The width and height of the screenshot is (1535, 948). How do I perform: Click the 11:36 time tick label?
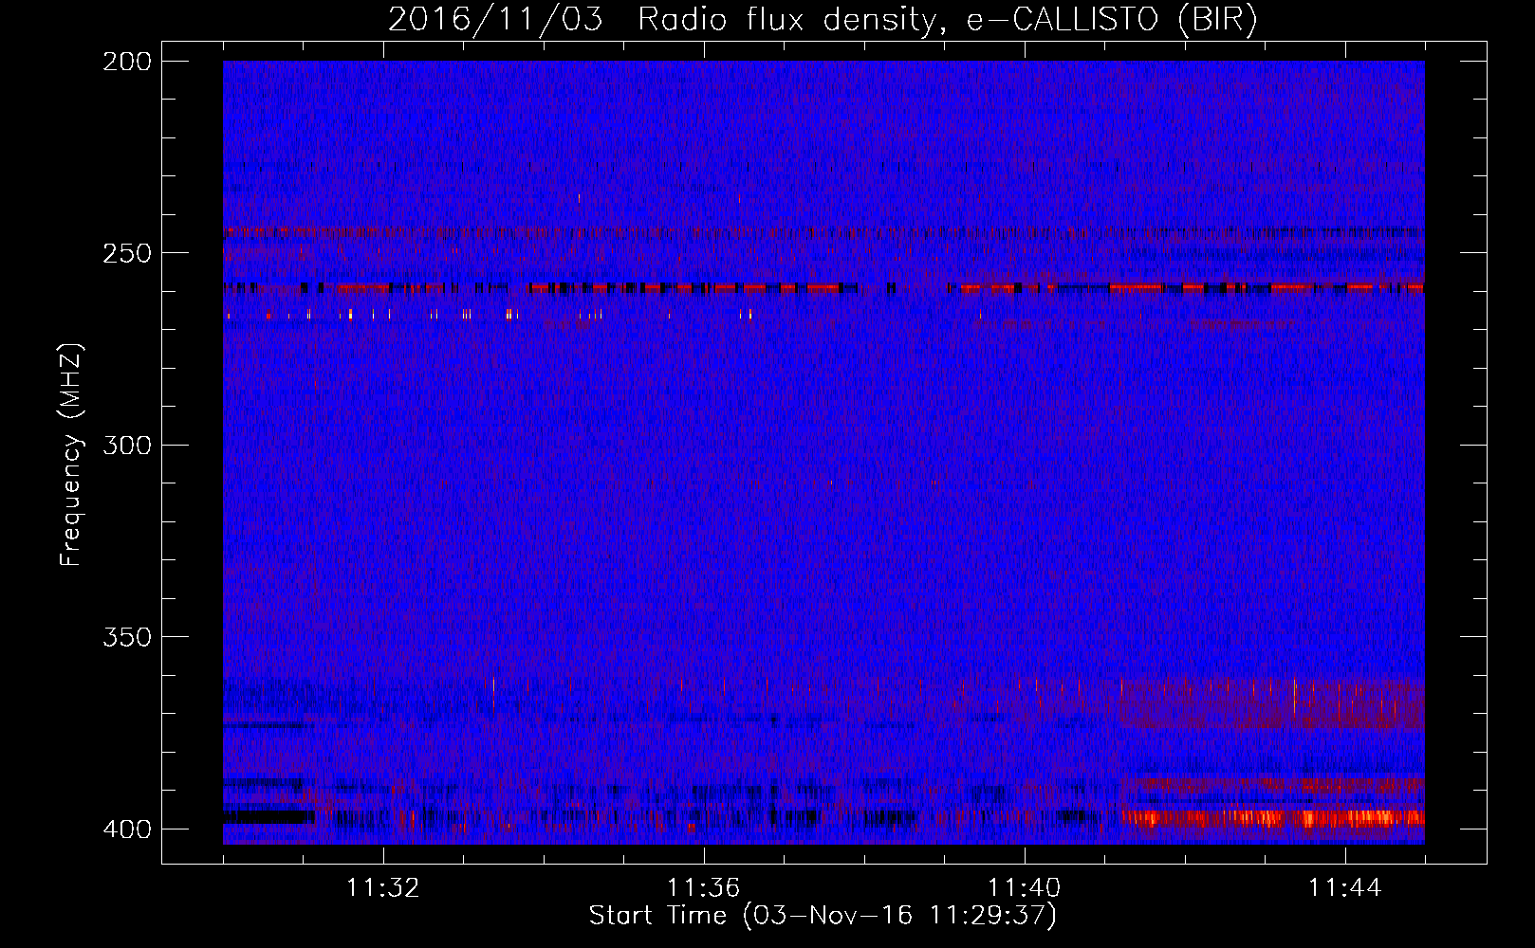[704, 888]
